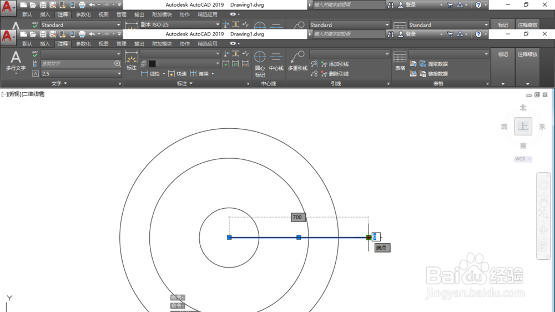
Task: Open the 登录 sign-in dropdown in front window
Action: pos(441,34)
